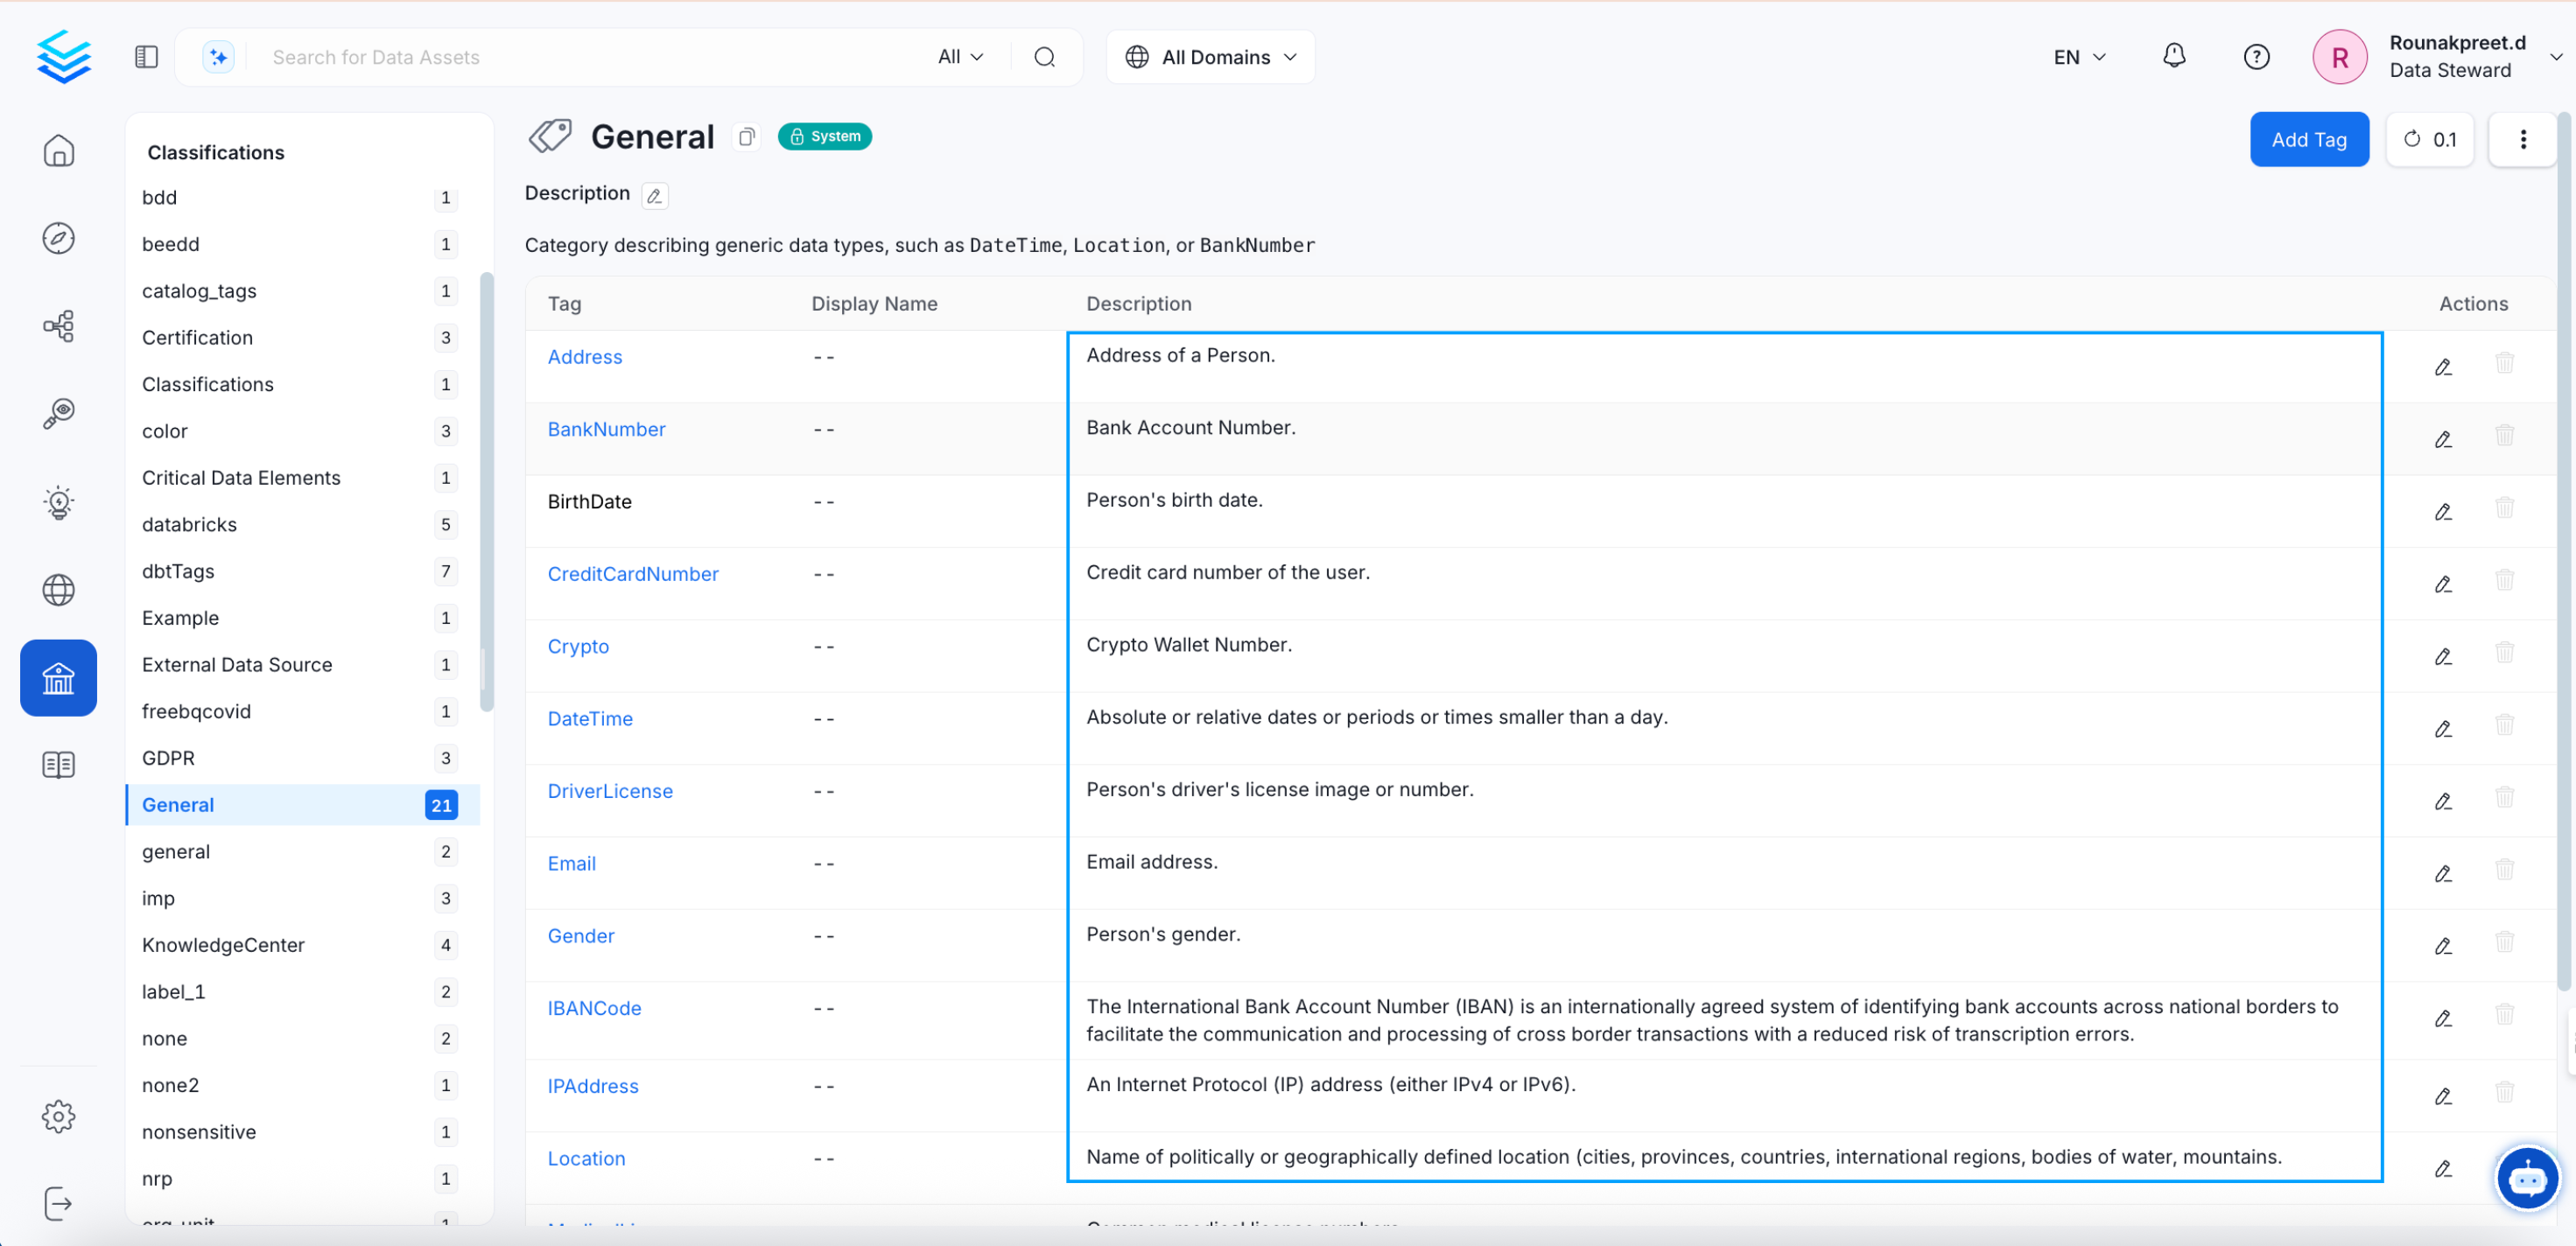Edit the General classification description pencil
2576x1246 pixels.
(x=655, y=196)
